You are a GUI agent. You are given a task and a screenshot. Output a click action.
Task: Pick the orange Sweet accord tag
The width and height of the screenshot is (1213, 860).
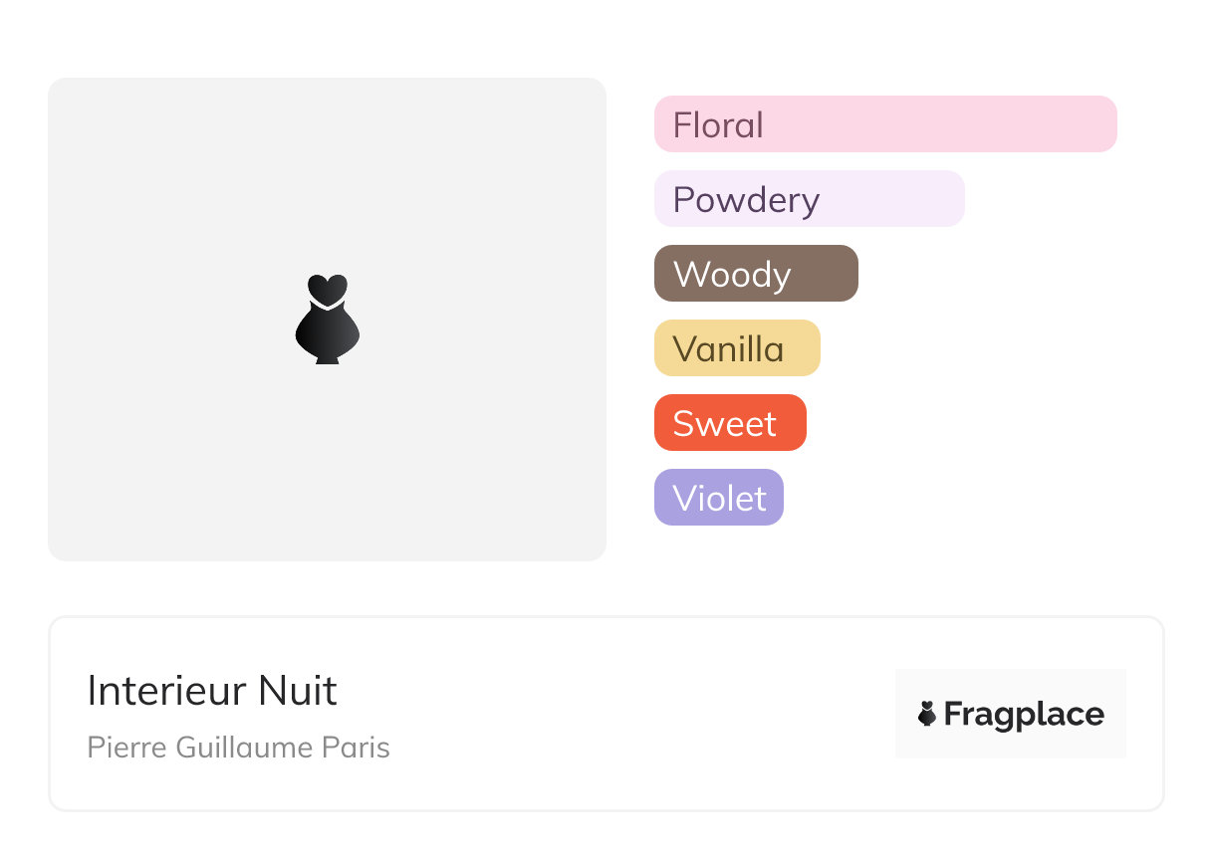(730, 423)
